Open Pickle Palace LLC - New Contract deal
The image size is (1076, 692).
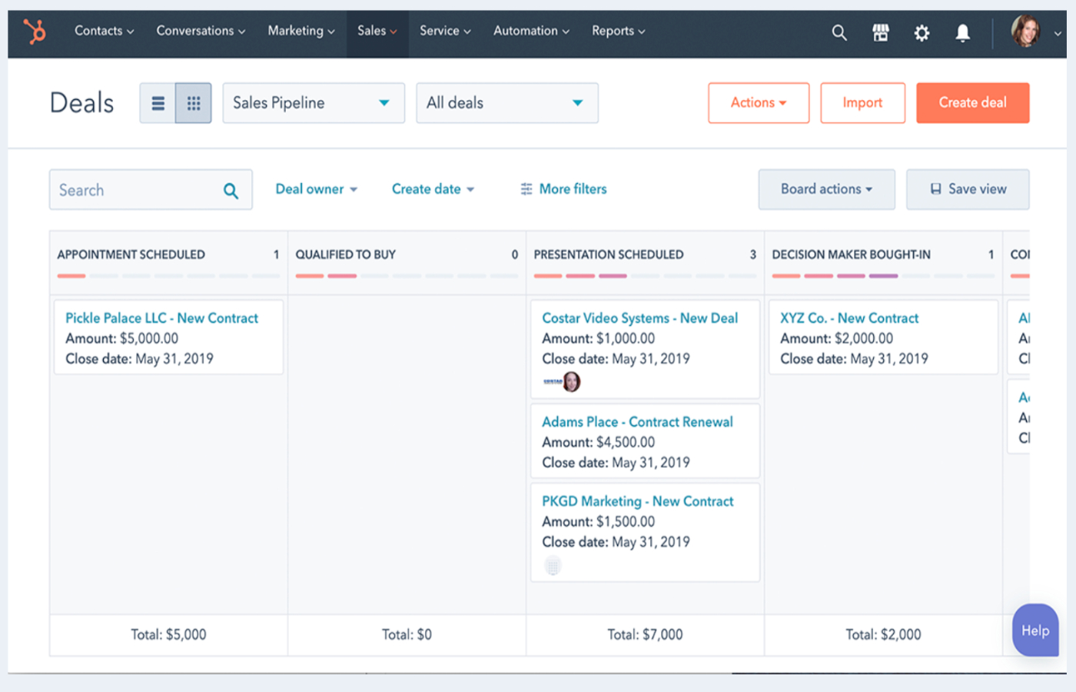click(161, 318)
